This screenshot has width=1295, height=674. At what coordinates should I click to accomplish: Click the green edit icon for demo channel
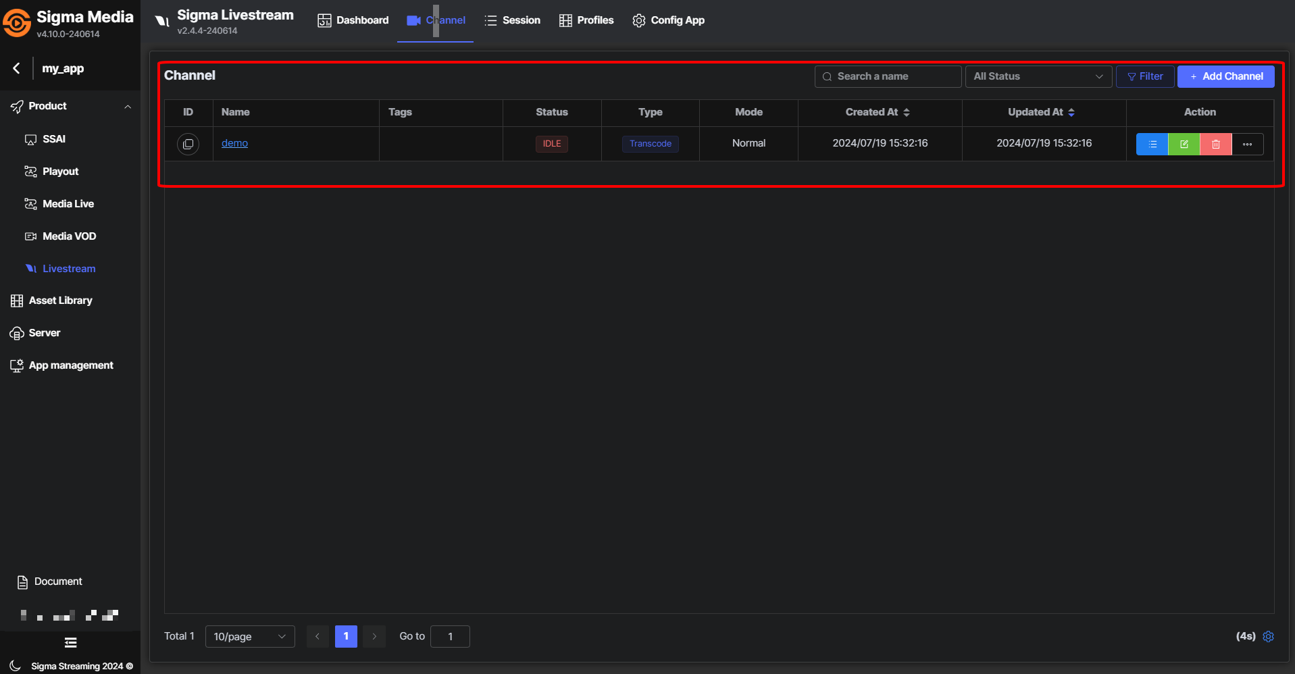click(x=1184, y=144)
